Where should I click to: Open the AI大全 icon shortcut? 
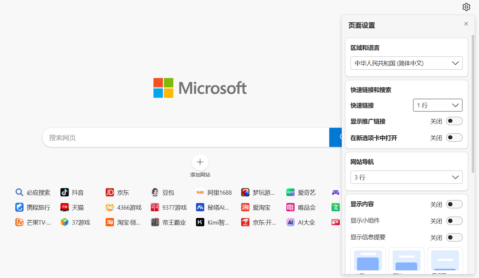click(x=290, y=222)
